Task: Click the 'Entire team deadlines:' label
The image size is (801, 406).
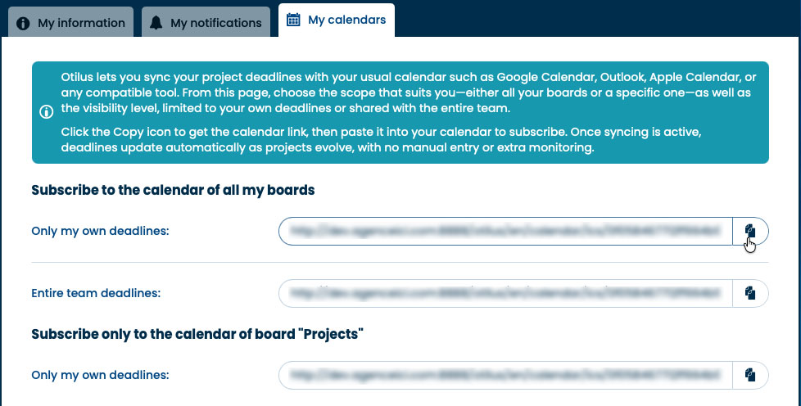Action: (96, 292)
